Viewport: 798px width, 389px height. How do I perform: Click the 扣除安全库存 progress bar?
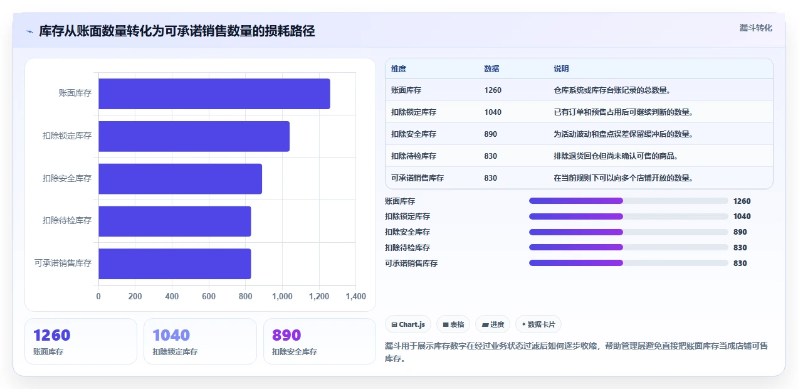(x=629, y=232)
